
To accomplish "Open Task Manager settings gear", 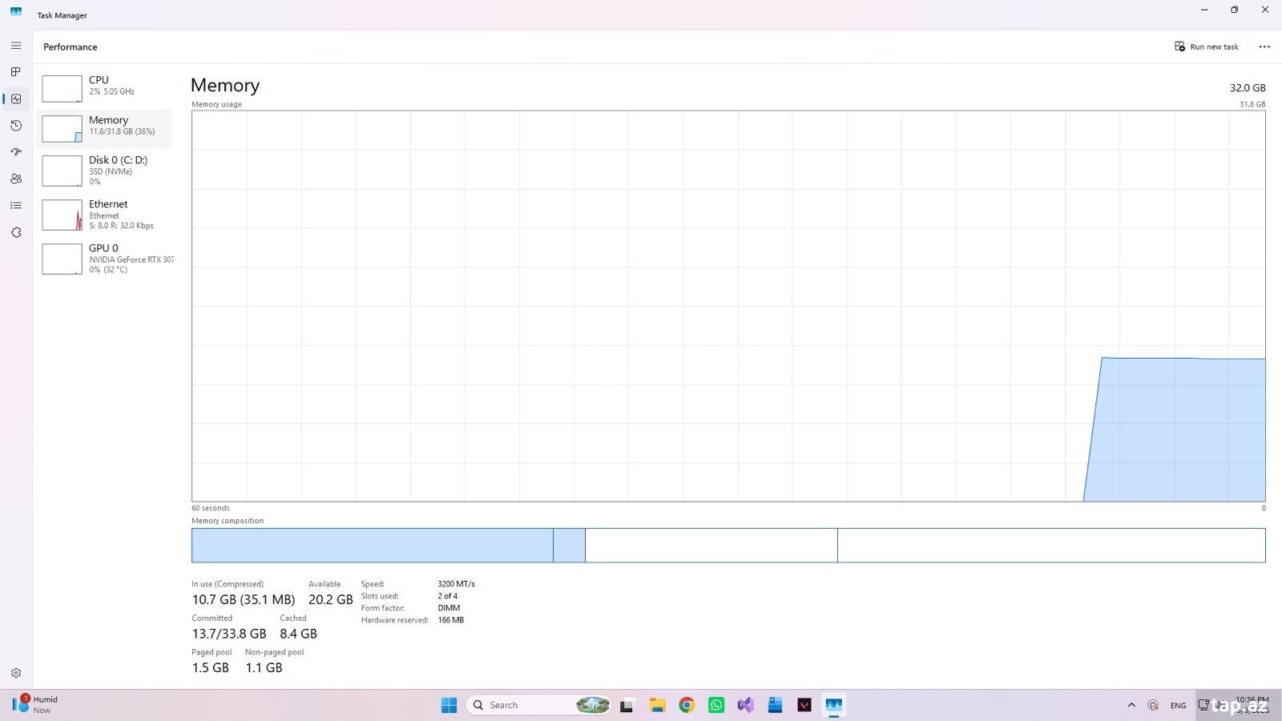I will 16,673.
